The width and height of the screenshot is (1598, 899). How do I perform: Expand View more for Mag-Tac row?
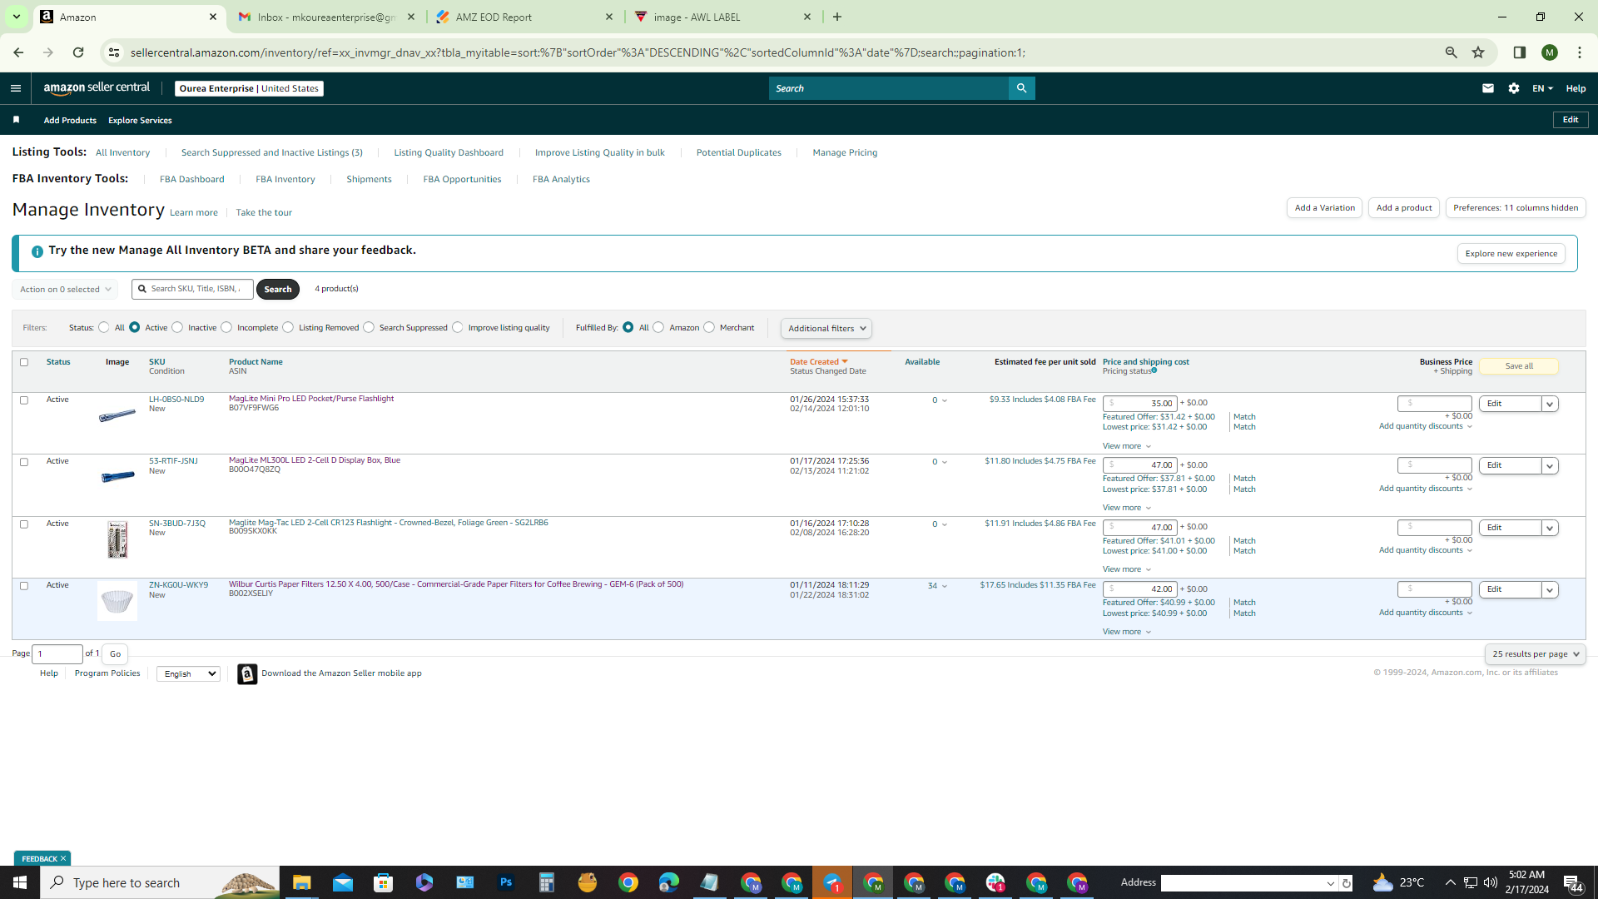(1127, 569)
